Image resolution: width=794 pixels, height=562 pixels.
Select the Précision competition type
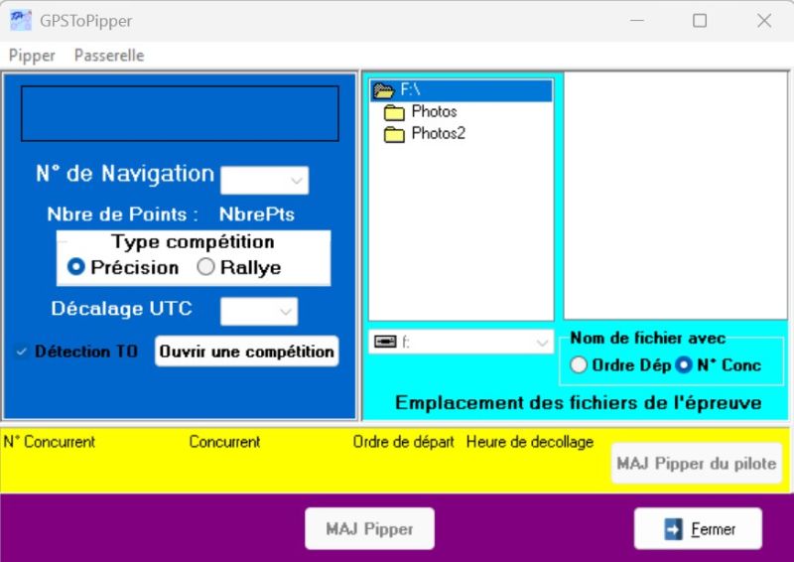pyautogui.click(x=75, y=267)
